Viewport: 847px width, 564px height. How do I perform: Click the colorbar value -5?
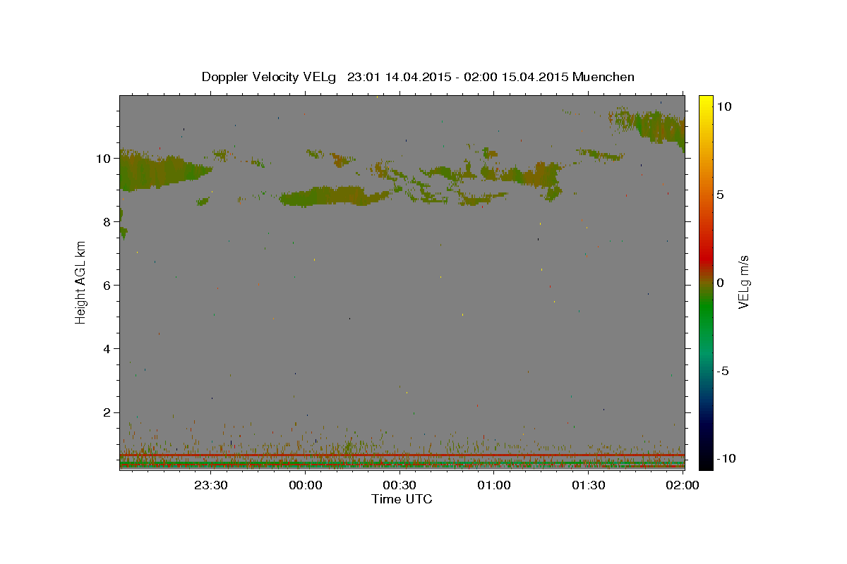[723, 371]
